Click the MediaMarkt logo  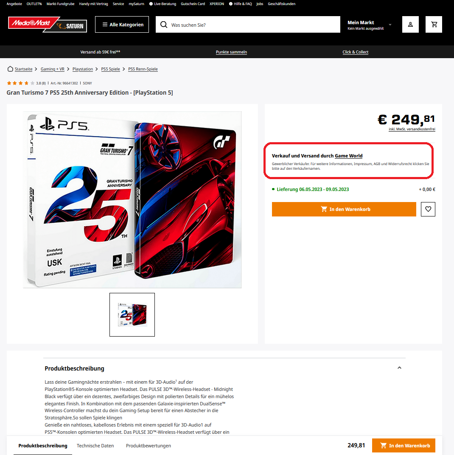click(x=31, y=23)
